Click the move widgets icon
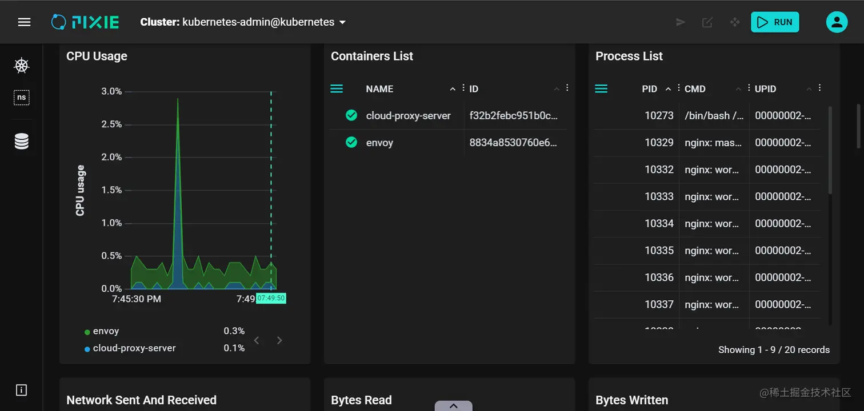 click(x=735, y=22)
